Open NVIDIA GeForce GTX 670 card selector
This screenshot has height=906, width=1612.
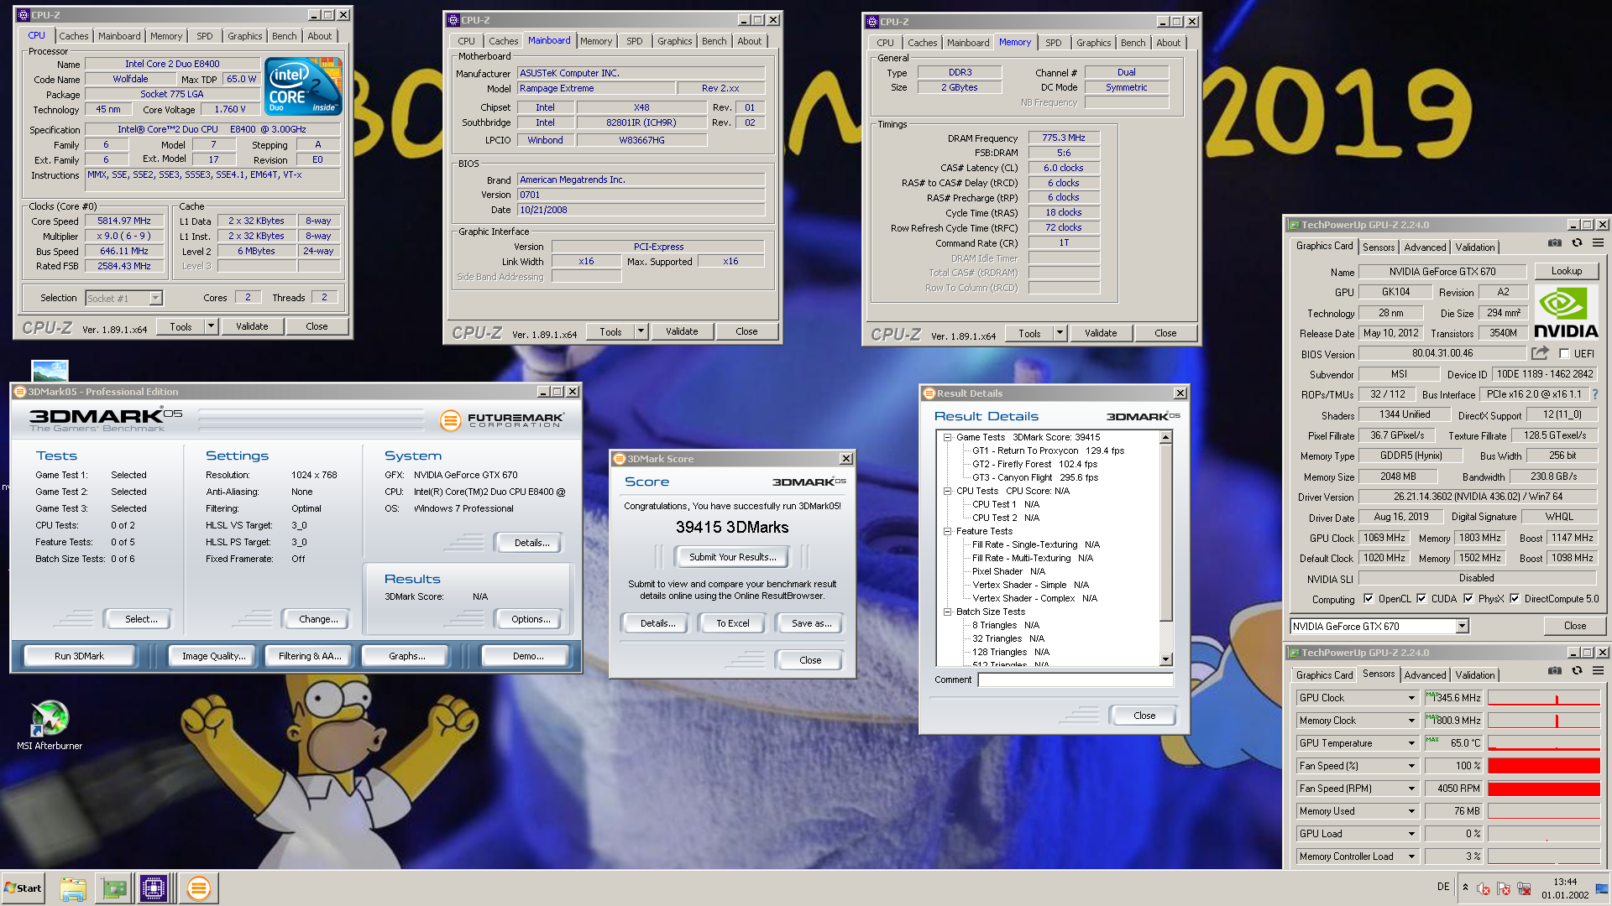point(1379,627)
